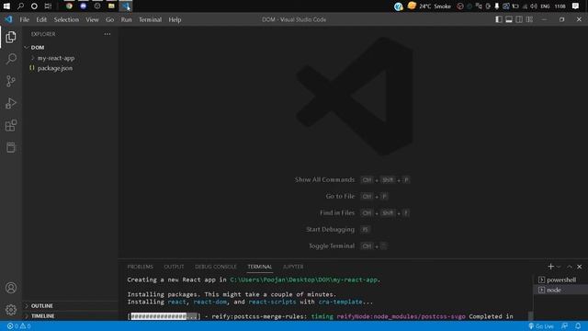Image resolution: width=588 pixels, height=331 pixels.
Task: Open the activity bar item below Extensions
Action: point(11,147)
